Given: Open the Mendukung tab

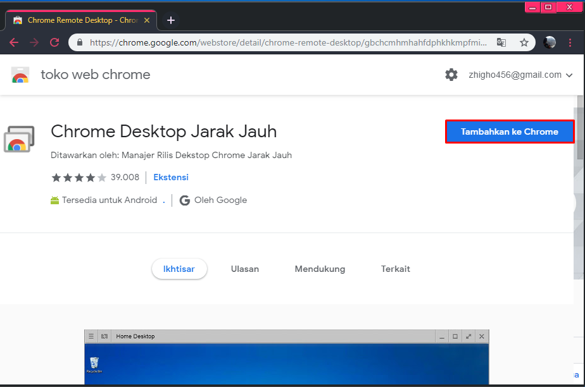Looking at the screenshot, I should click(320, 269).
